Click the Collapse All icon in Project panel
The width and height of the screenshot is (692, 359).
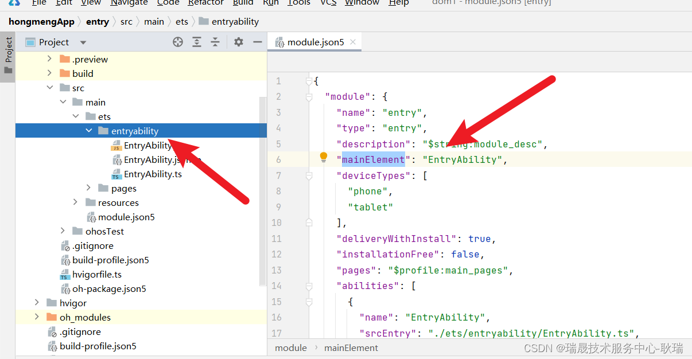[x=215, y=42]
